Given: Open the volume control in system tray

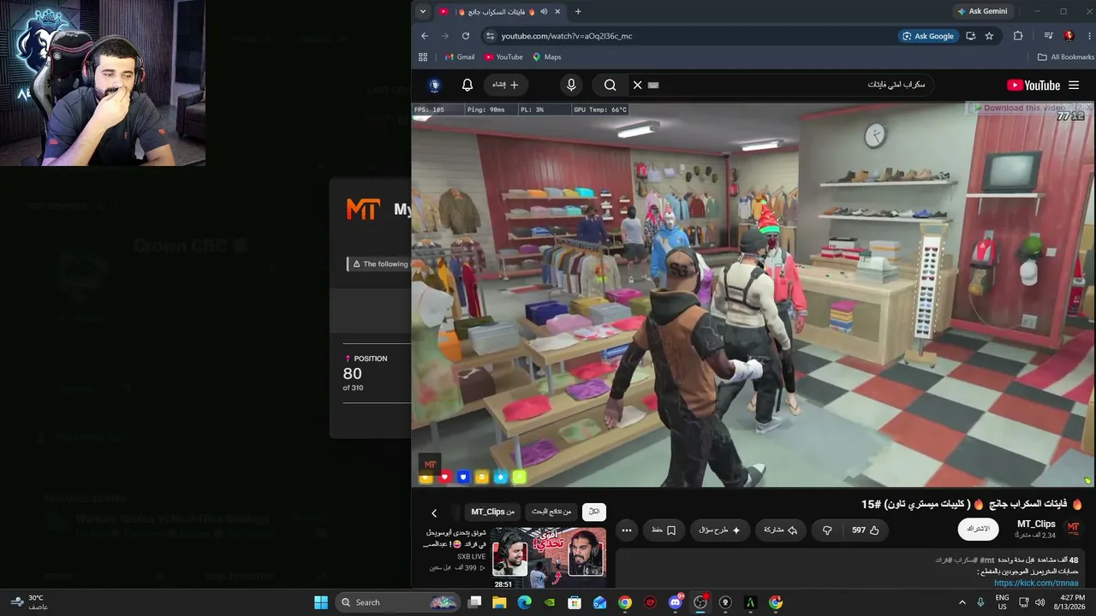Looking at the screenshot, I should [1040, 602].
